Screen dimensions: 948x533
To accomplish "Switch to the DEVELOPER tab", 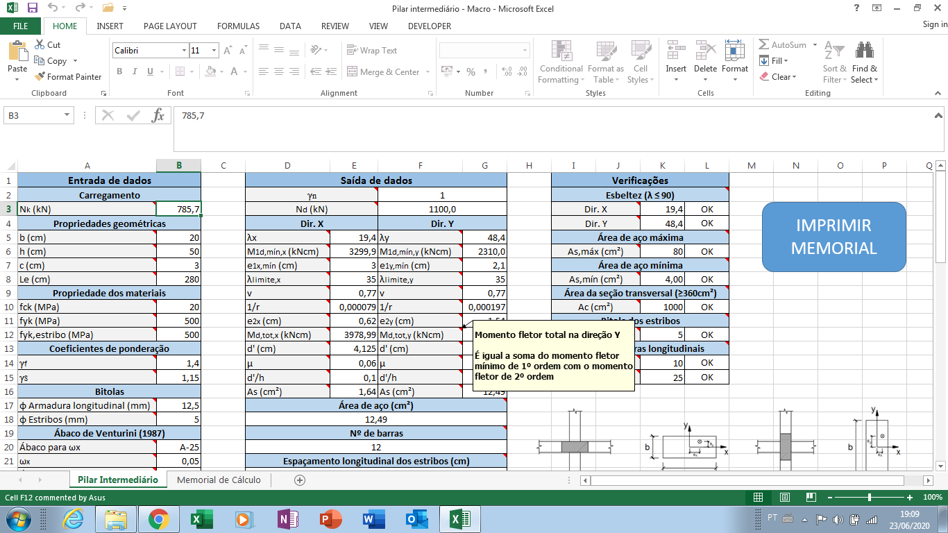I will [430, 26].
